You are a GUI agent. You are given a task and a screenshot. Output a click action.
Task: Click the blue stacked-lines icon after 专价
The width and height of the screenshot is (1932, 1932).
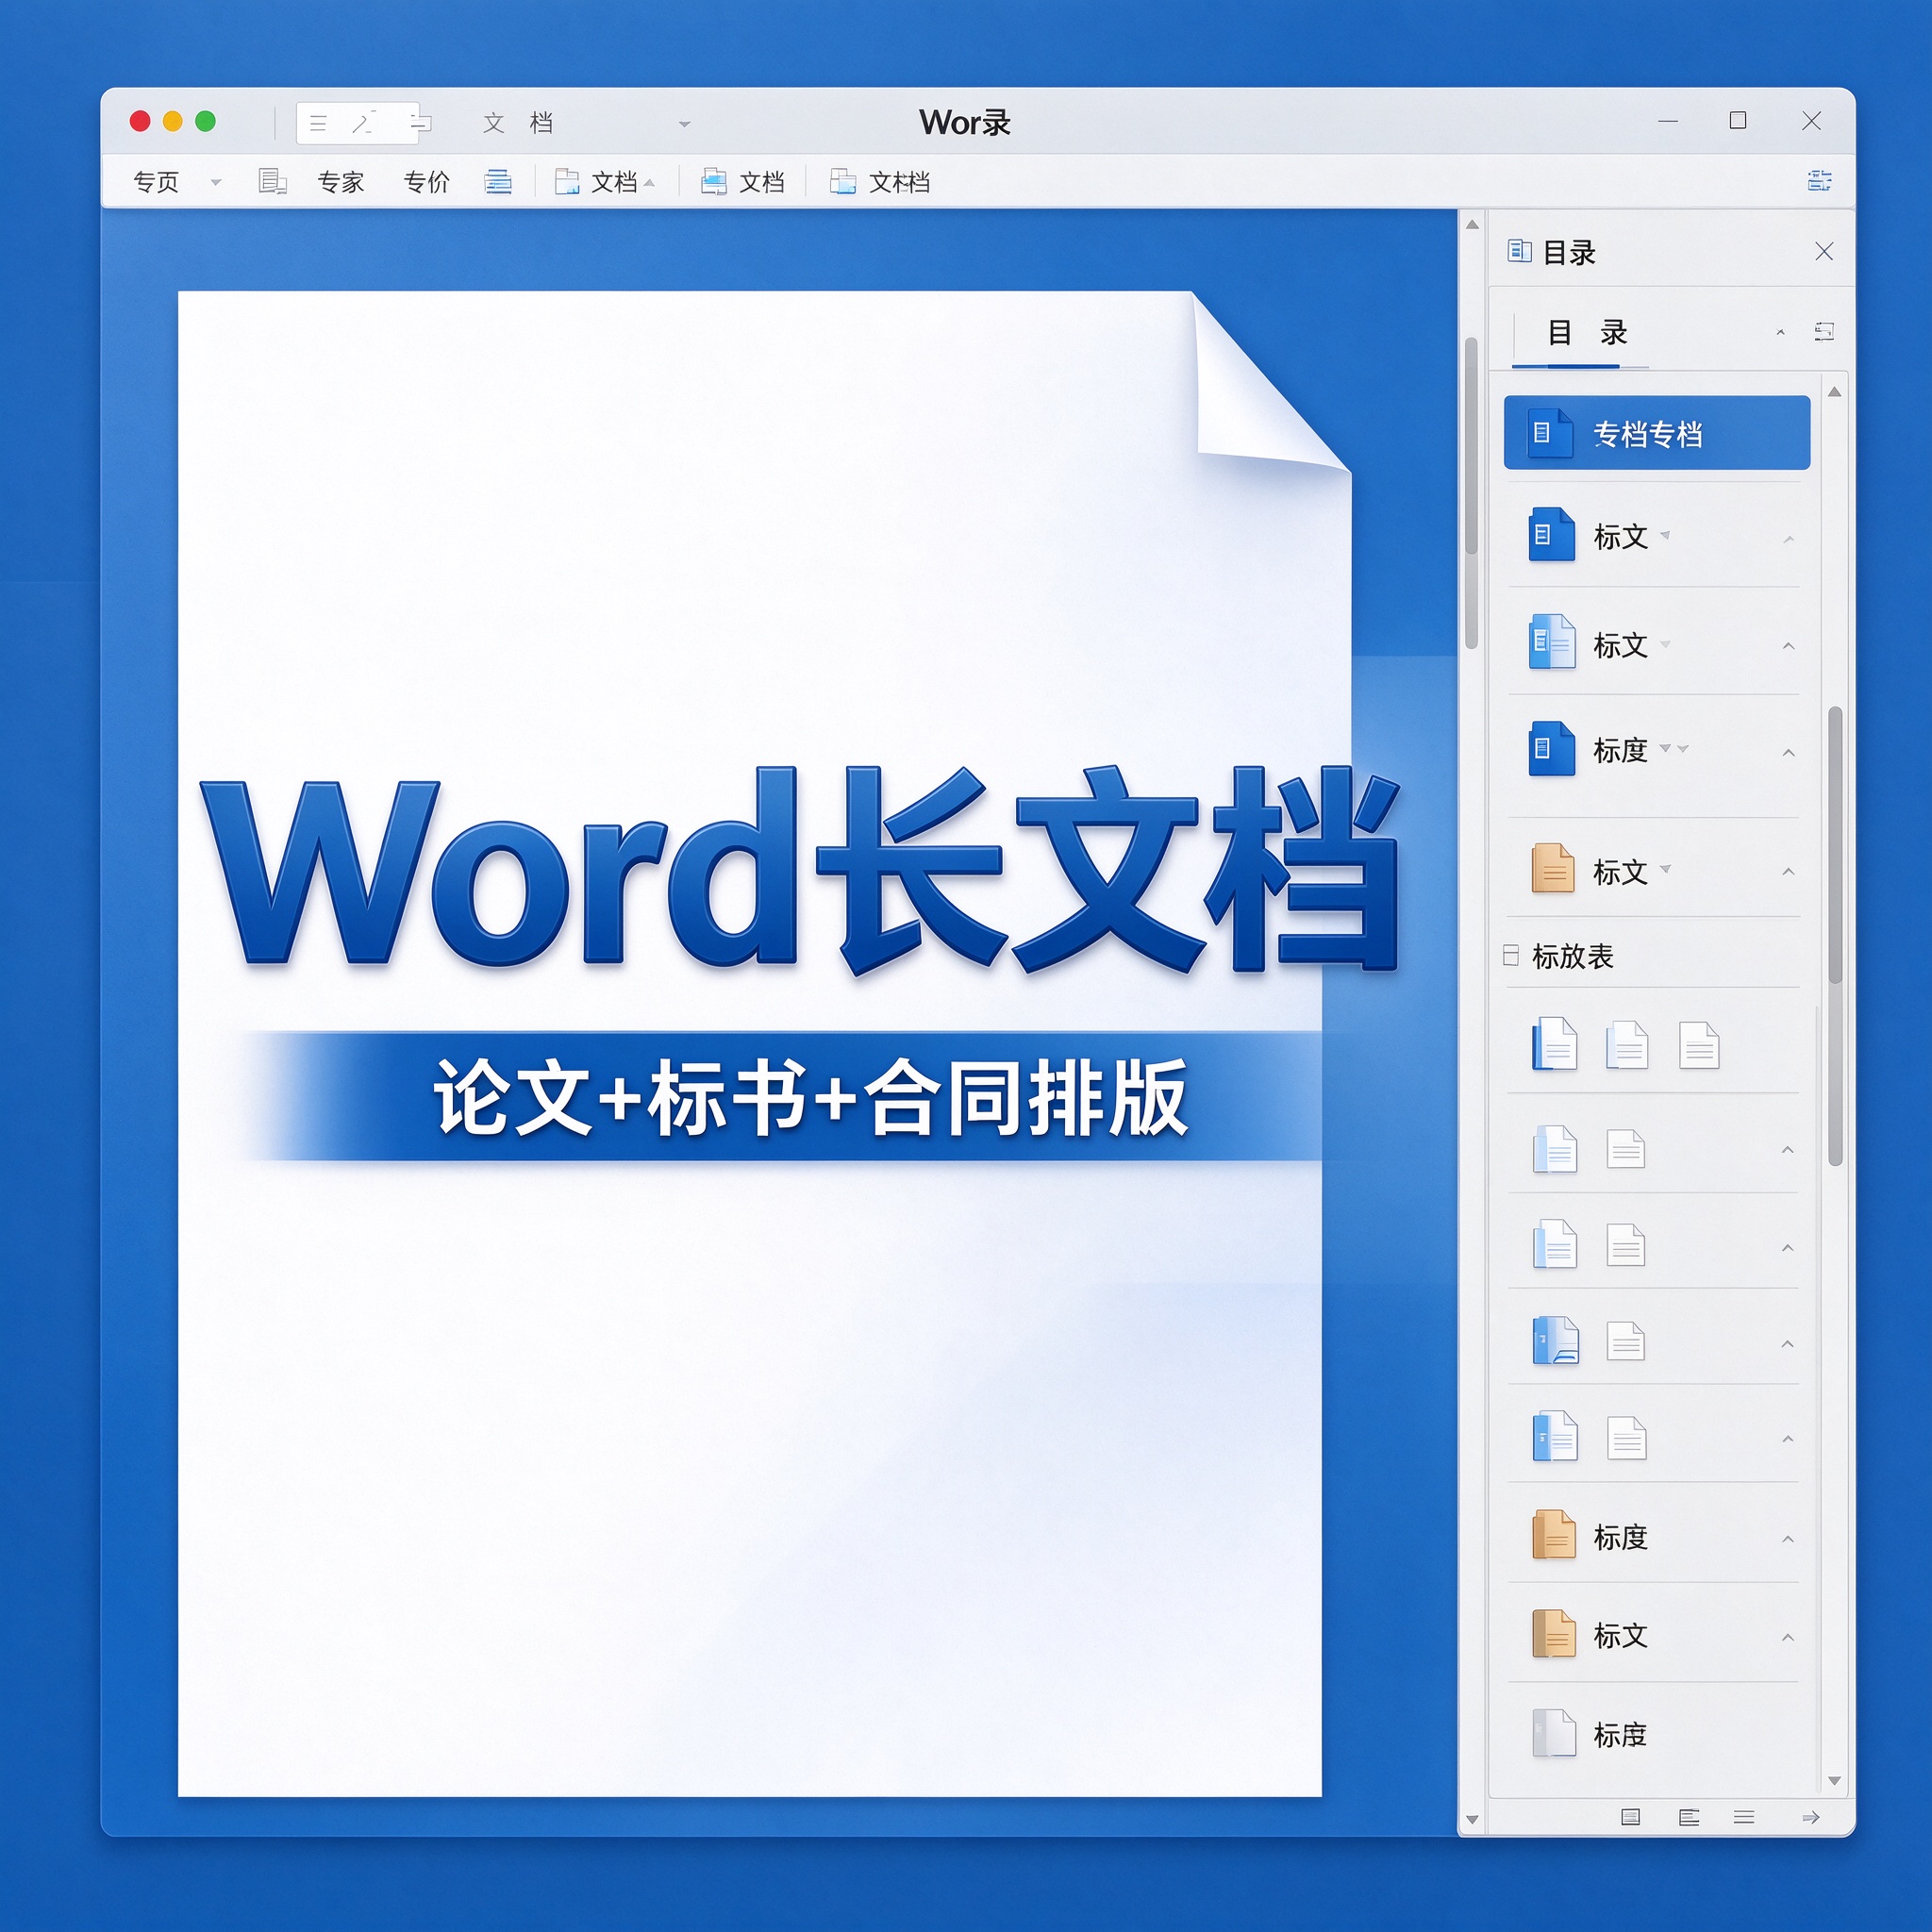click(498, 181)
